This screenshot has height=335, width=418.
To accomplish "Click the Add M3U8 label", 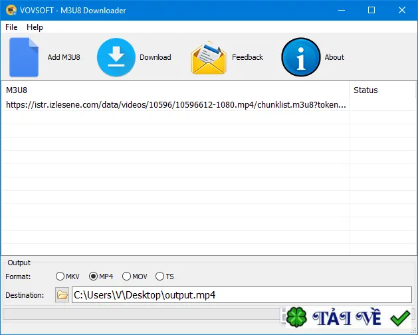I will coord(64,57).
